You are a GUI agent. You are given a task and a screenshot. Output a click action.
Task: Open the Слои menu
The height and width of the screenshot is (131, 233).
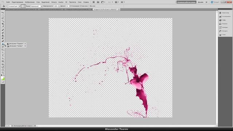(38, 2)
